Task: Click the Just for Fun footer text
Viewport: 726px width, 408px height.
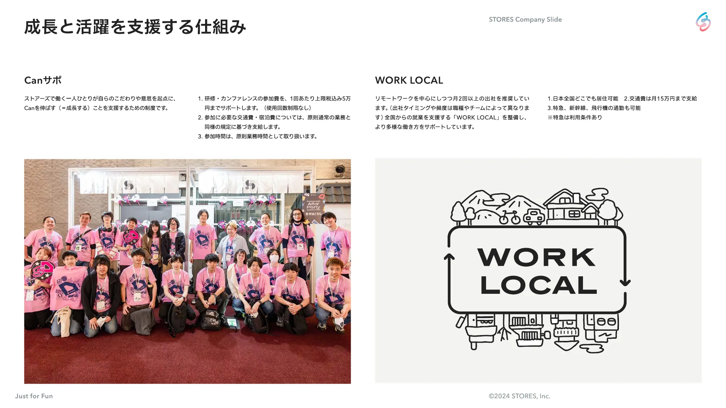Action: coord(34,396)
